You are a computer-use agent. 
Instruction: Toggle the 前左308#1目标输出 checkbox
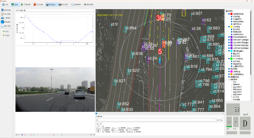click(229, 40)
